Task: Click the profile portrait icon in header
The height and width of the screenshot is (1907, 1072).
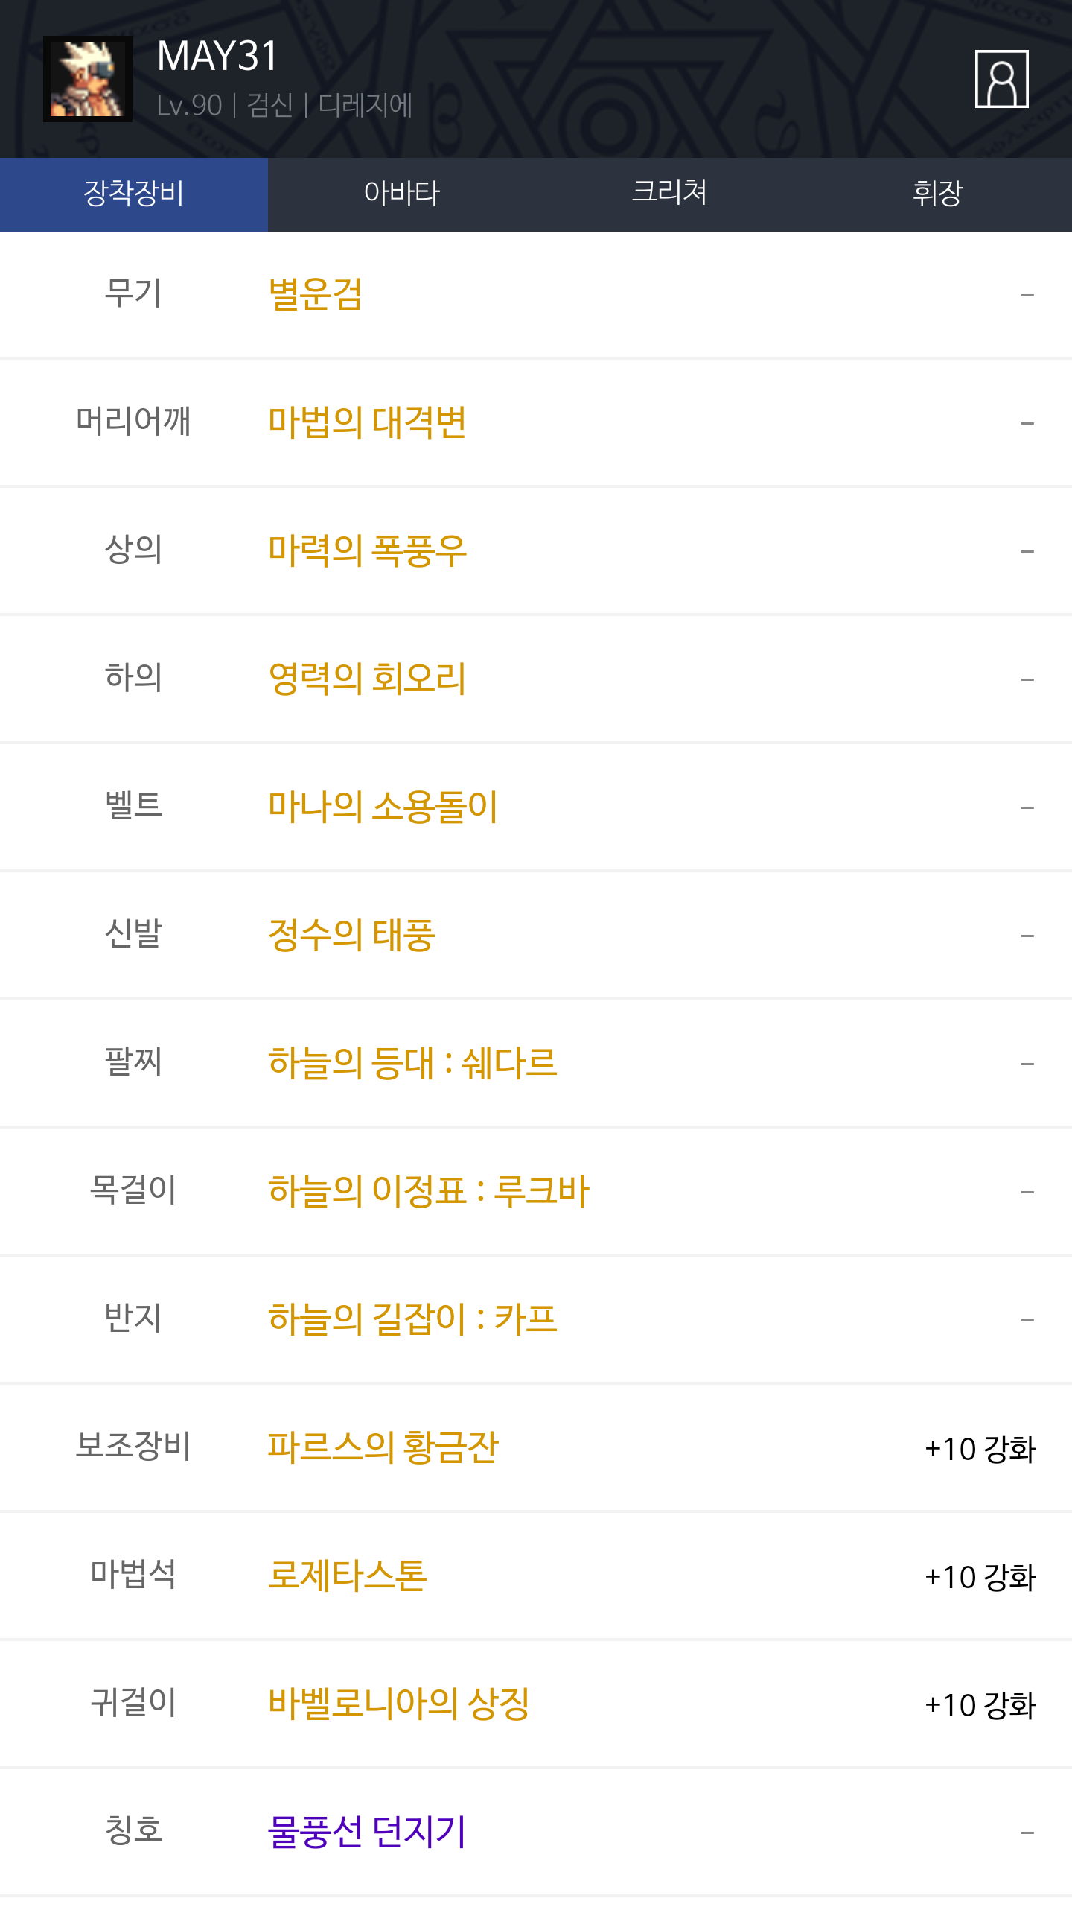Action: (1001, 79)
